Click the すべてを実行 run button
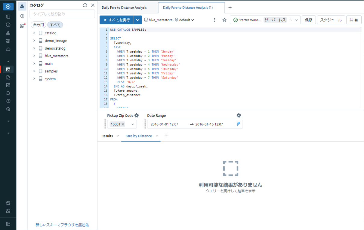 [116, 20]
